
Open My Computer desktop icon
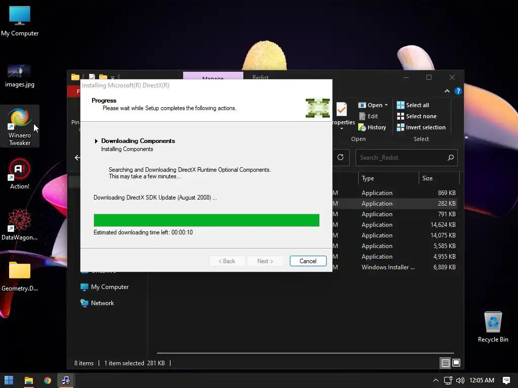pos(20,21)
